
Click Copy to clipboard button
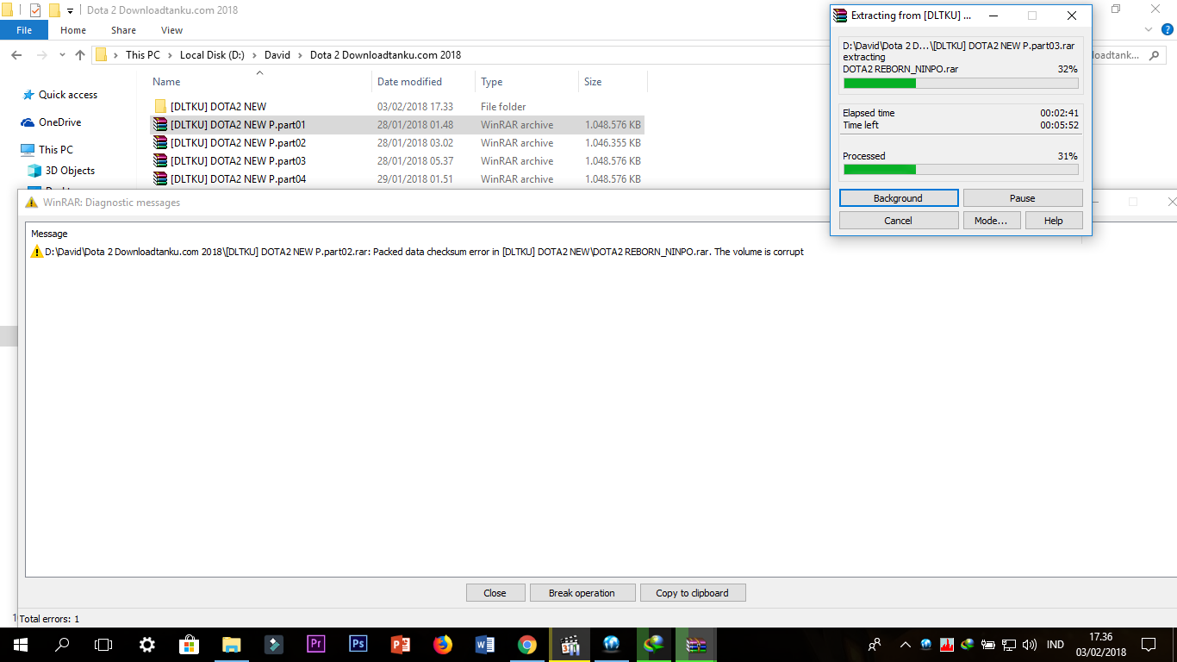(693, 593)
